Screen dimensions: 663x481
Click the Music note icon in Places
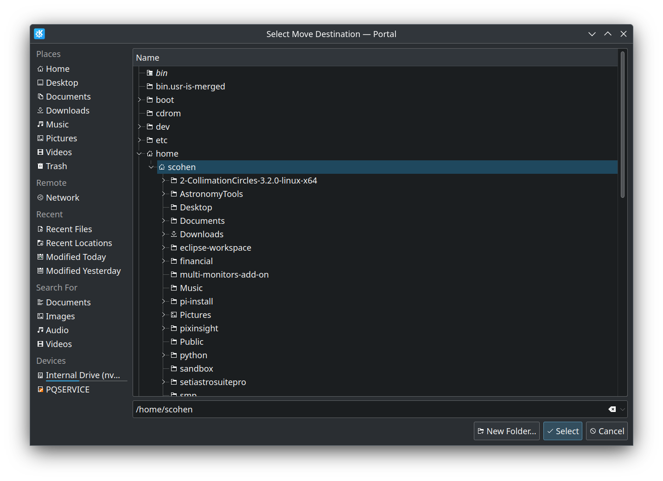pyautogui.click(x=40, y=125)
